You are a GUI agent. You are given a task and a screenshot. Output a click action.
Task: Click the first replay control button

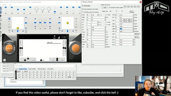click(125, 7)
